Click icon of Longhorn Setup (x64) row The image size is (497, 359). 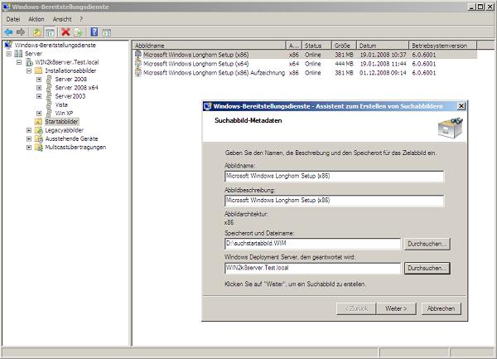coord(138,64)
